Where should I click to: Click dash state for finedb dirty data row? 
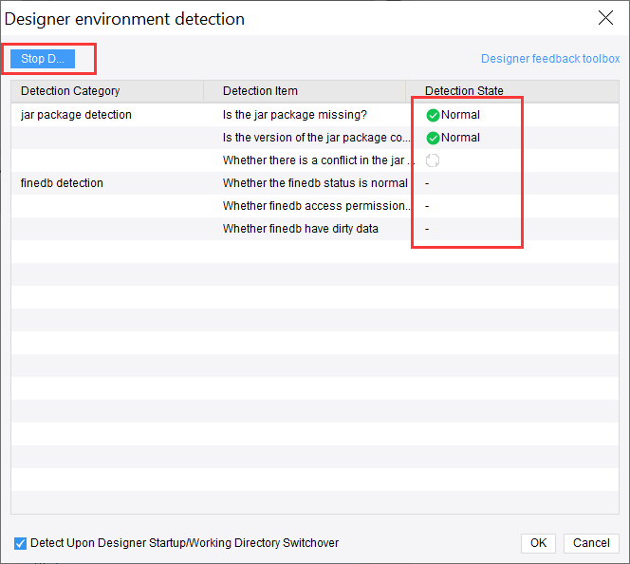tap(427, 229)
